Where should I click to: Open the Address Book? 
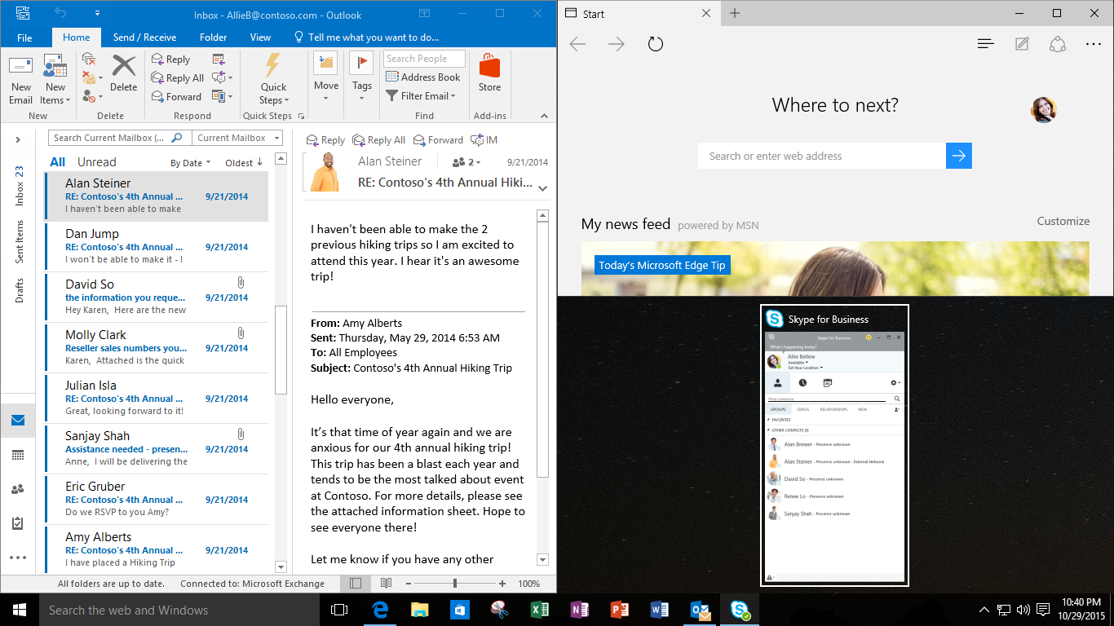point(422,77)
